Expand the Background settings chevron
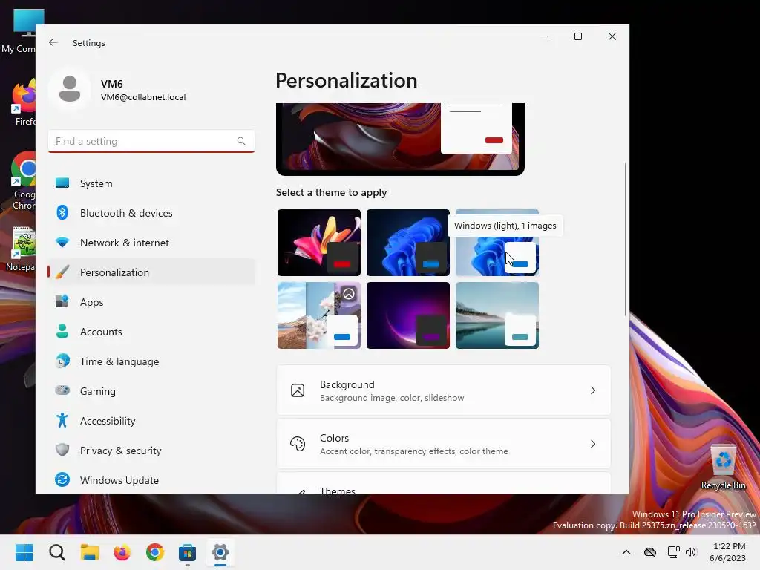760x570 pixels. pos(593,390)
